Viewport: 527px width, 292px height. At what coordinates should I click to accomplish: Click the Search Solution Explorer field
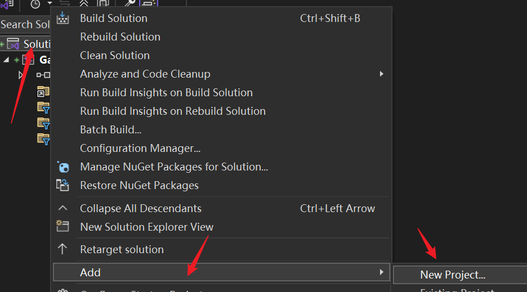coord(25,24)
